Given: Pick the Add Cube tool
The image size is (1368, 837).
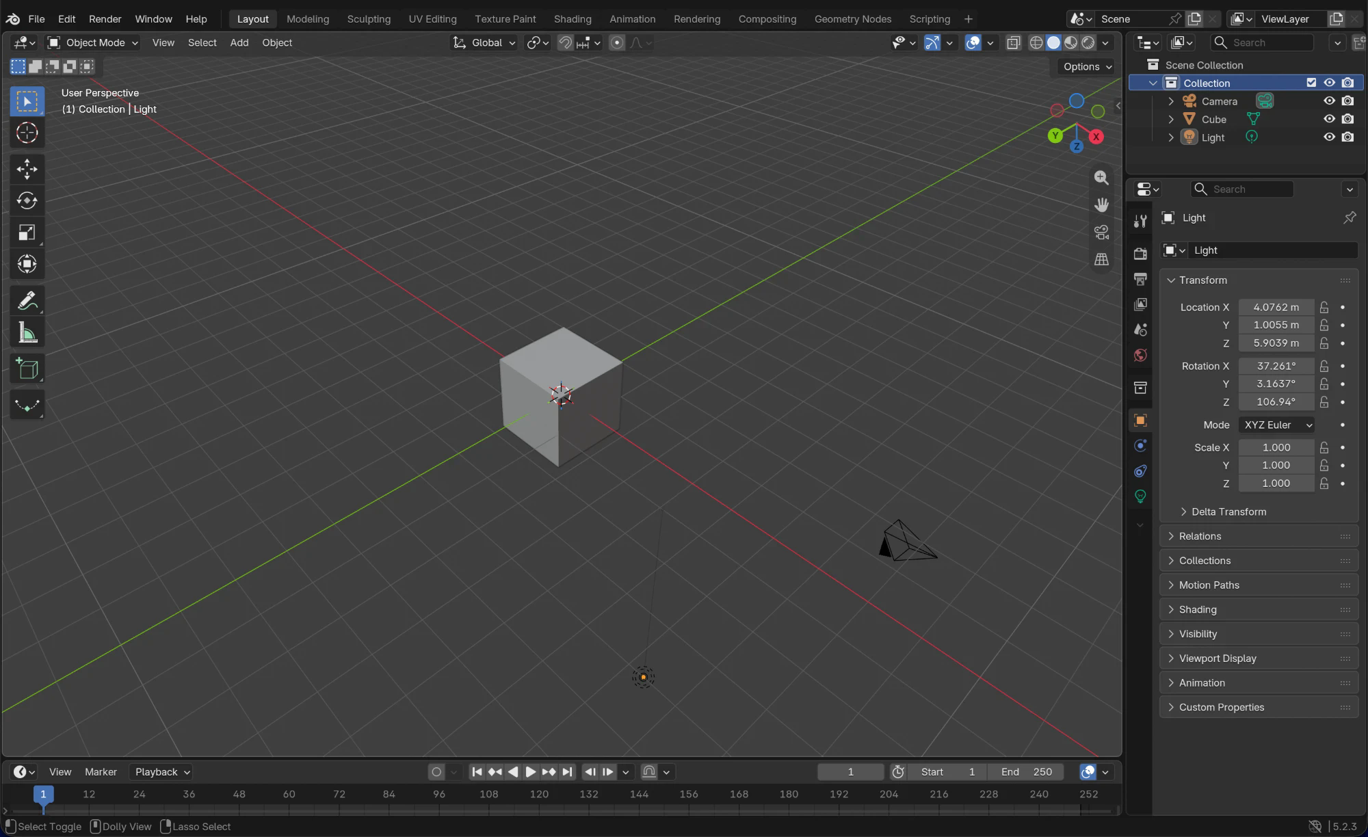Looking at the screenshot, I should [27, 369].
